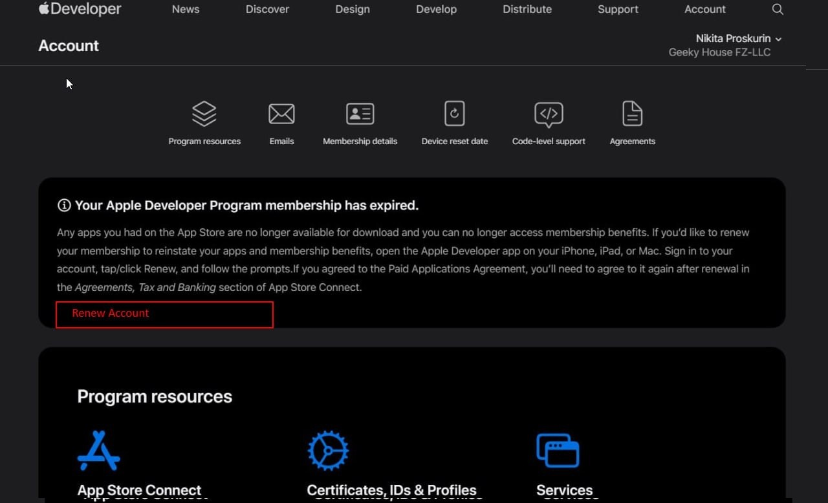Viewport: 828px width, 503px height.
Task: Open the Develop navigation item
Action: pos(436,9)
